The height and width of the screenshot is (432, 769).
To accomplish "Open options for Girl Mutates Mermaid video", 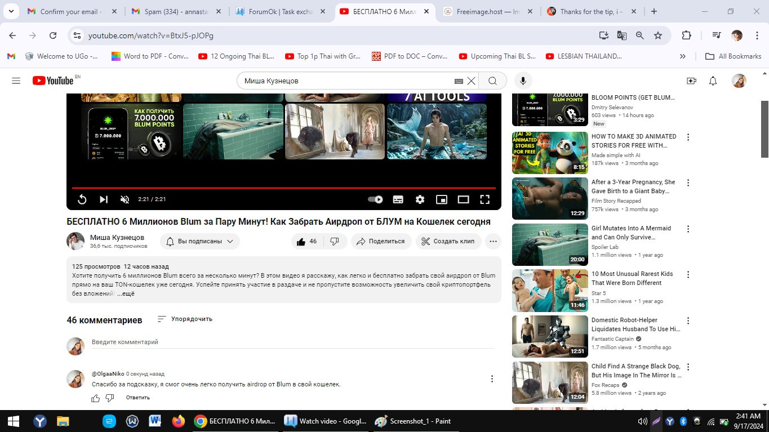I will pos(688,229).
